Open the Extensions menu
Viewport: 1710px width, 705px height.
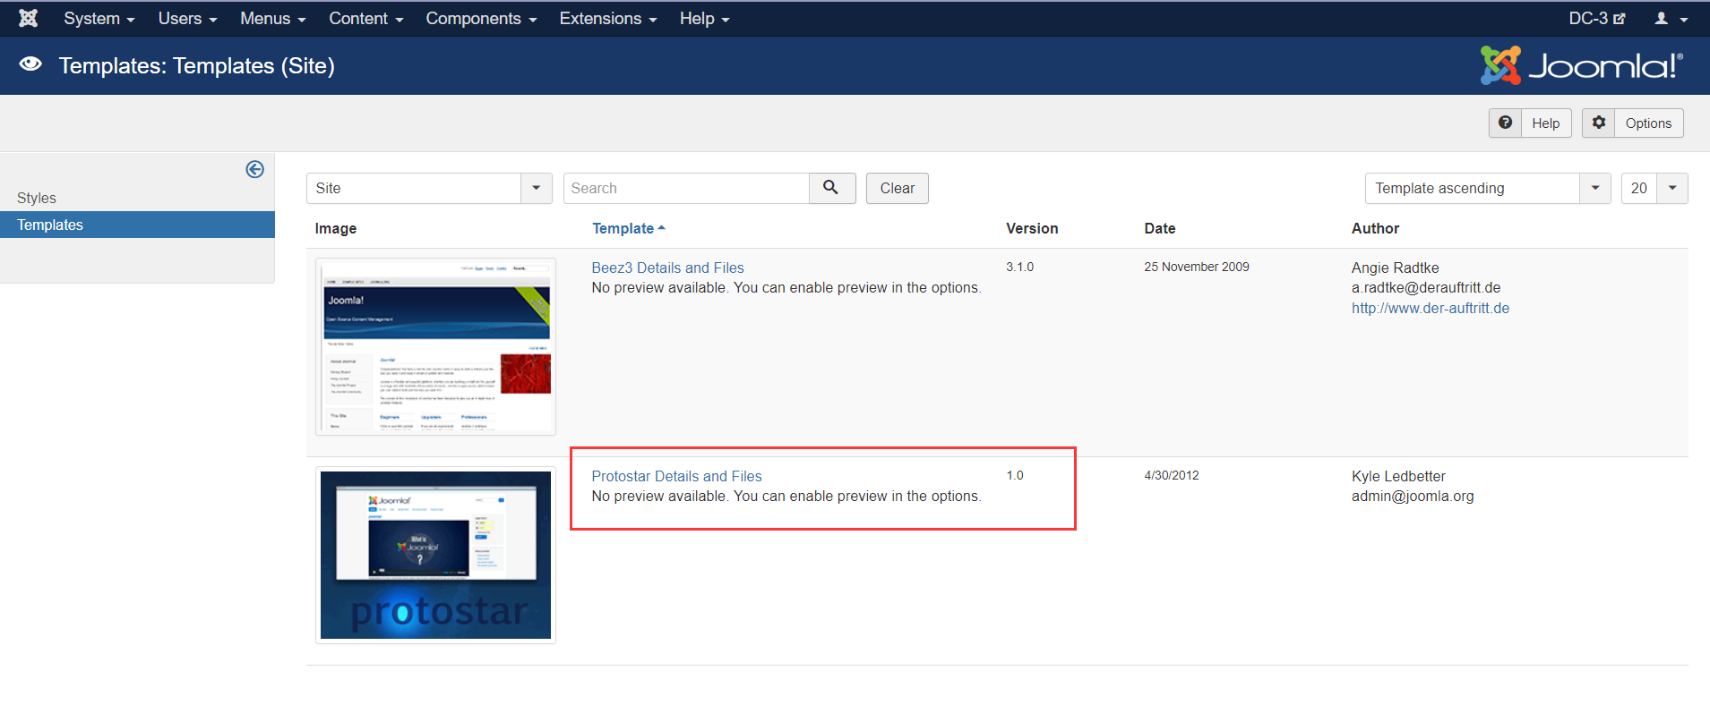608,18
